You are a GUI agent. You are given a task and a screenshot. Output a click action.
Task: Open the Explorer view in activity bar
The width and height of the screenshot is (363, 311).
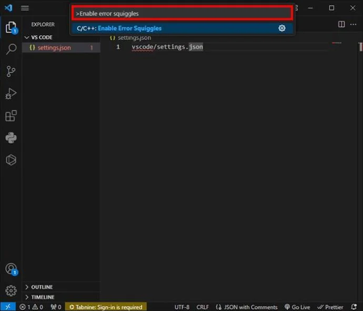pos(11,27)
